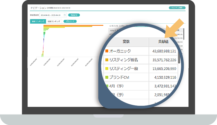The height and width of the screenshot is (125, 217).
Task: Click the 2014-04-01 - 2015-04-30 date range field
Action: point(53,15)
